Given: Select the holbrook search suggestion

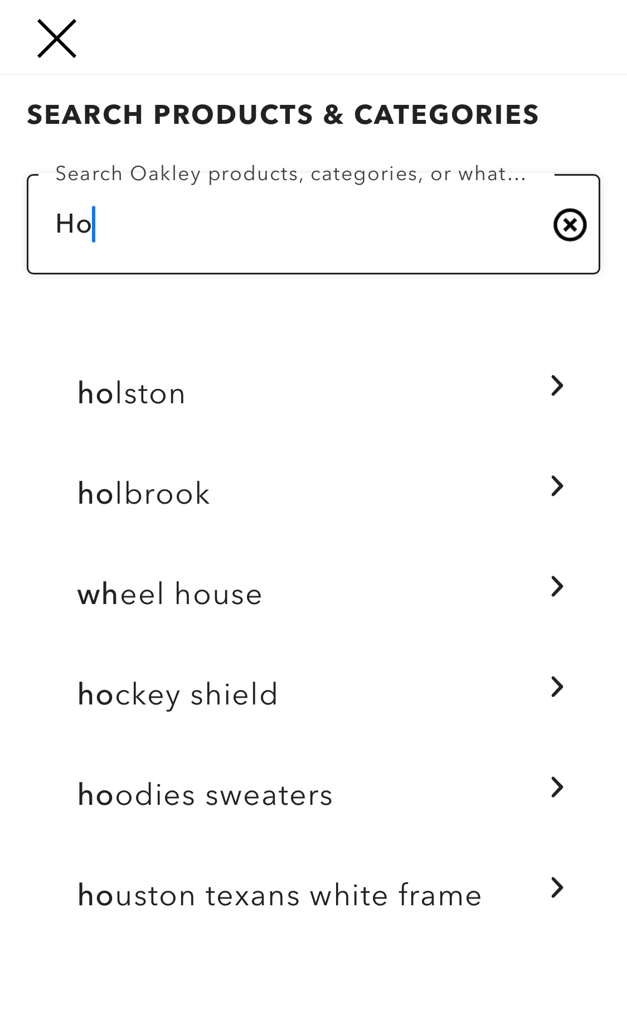Looking at the screenshot, I should [x=144, y=493].
